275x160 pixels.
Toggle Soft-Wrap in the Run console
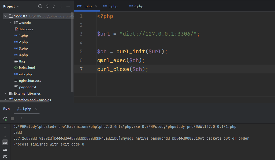[x=5, y=142]
